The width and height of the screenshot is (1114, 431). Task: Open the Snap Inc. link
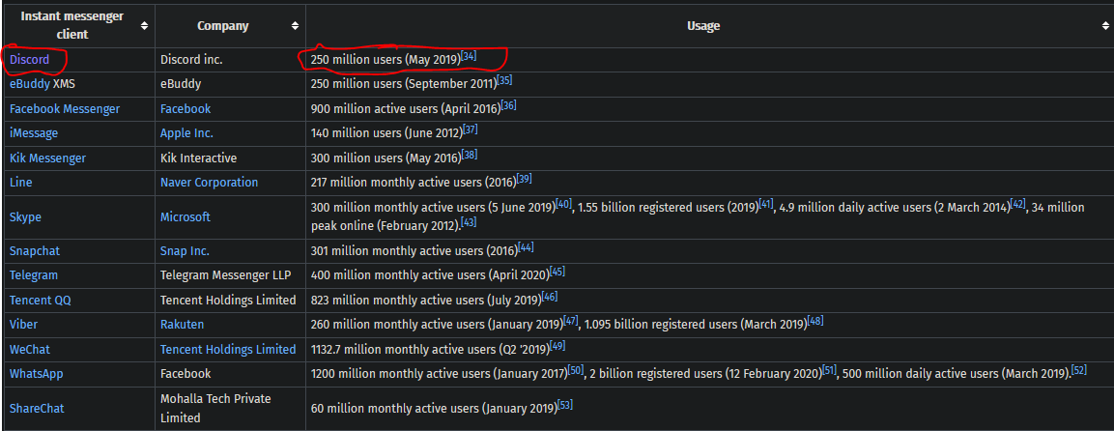click(x=185, y=251)
